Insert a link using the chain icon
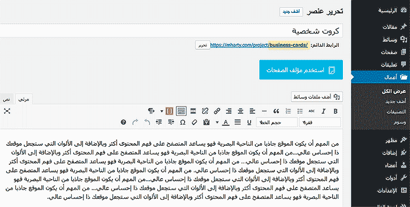This screenshot has height=207, width=410. tap(217, 111)
